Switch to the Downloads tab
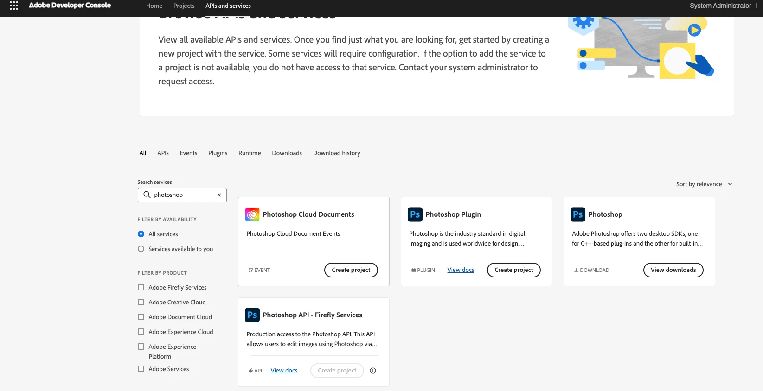The image size is (763, 391). pyautogui.click(x=287, y=153)
